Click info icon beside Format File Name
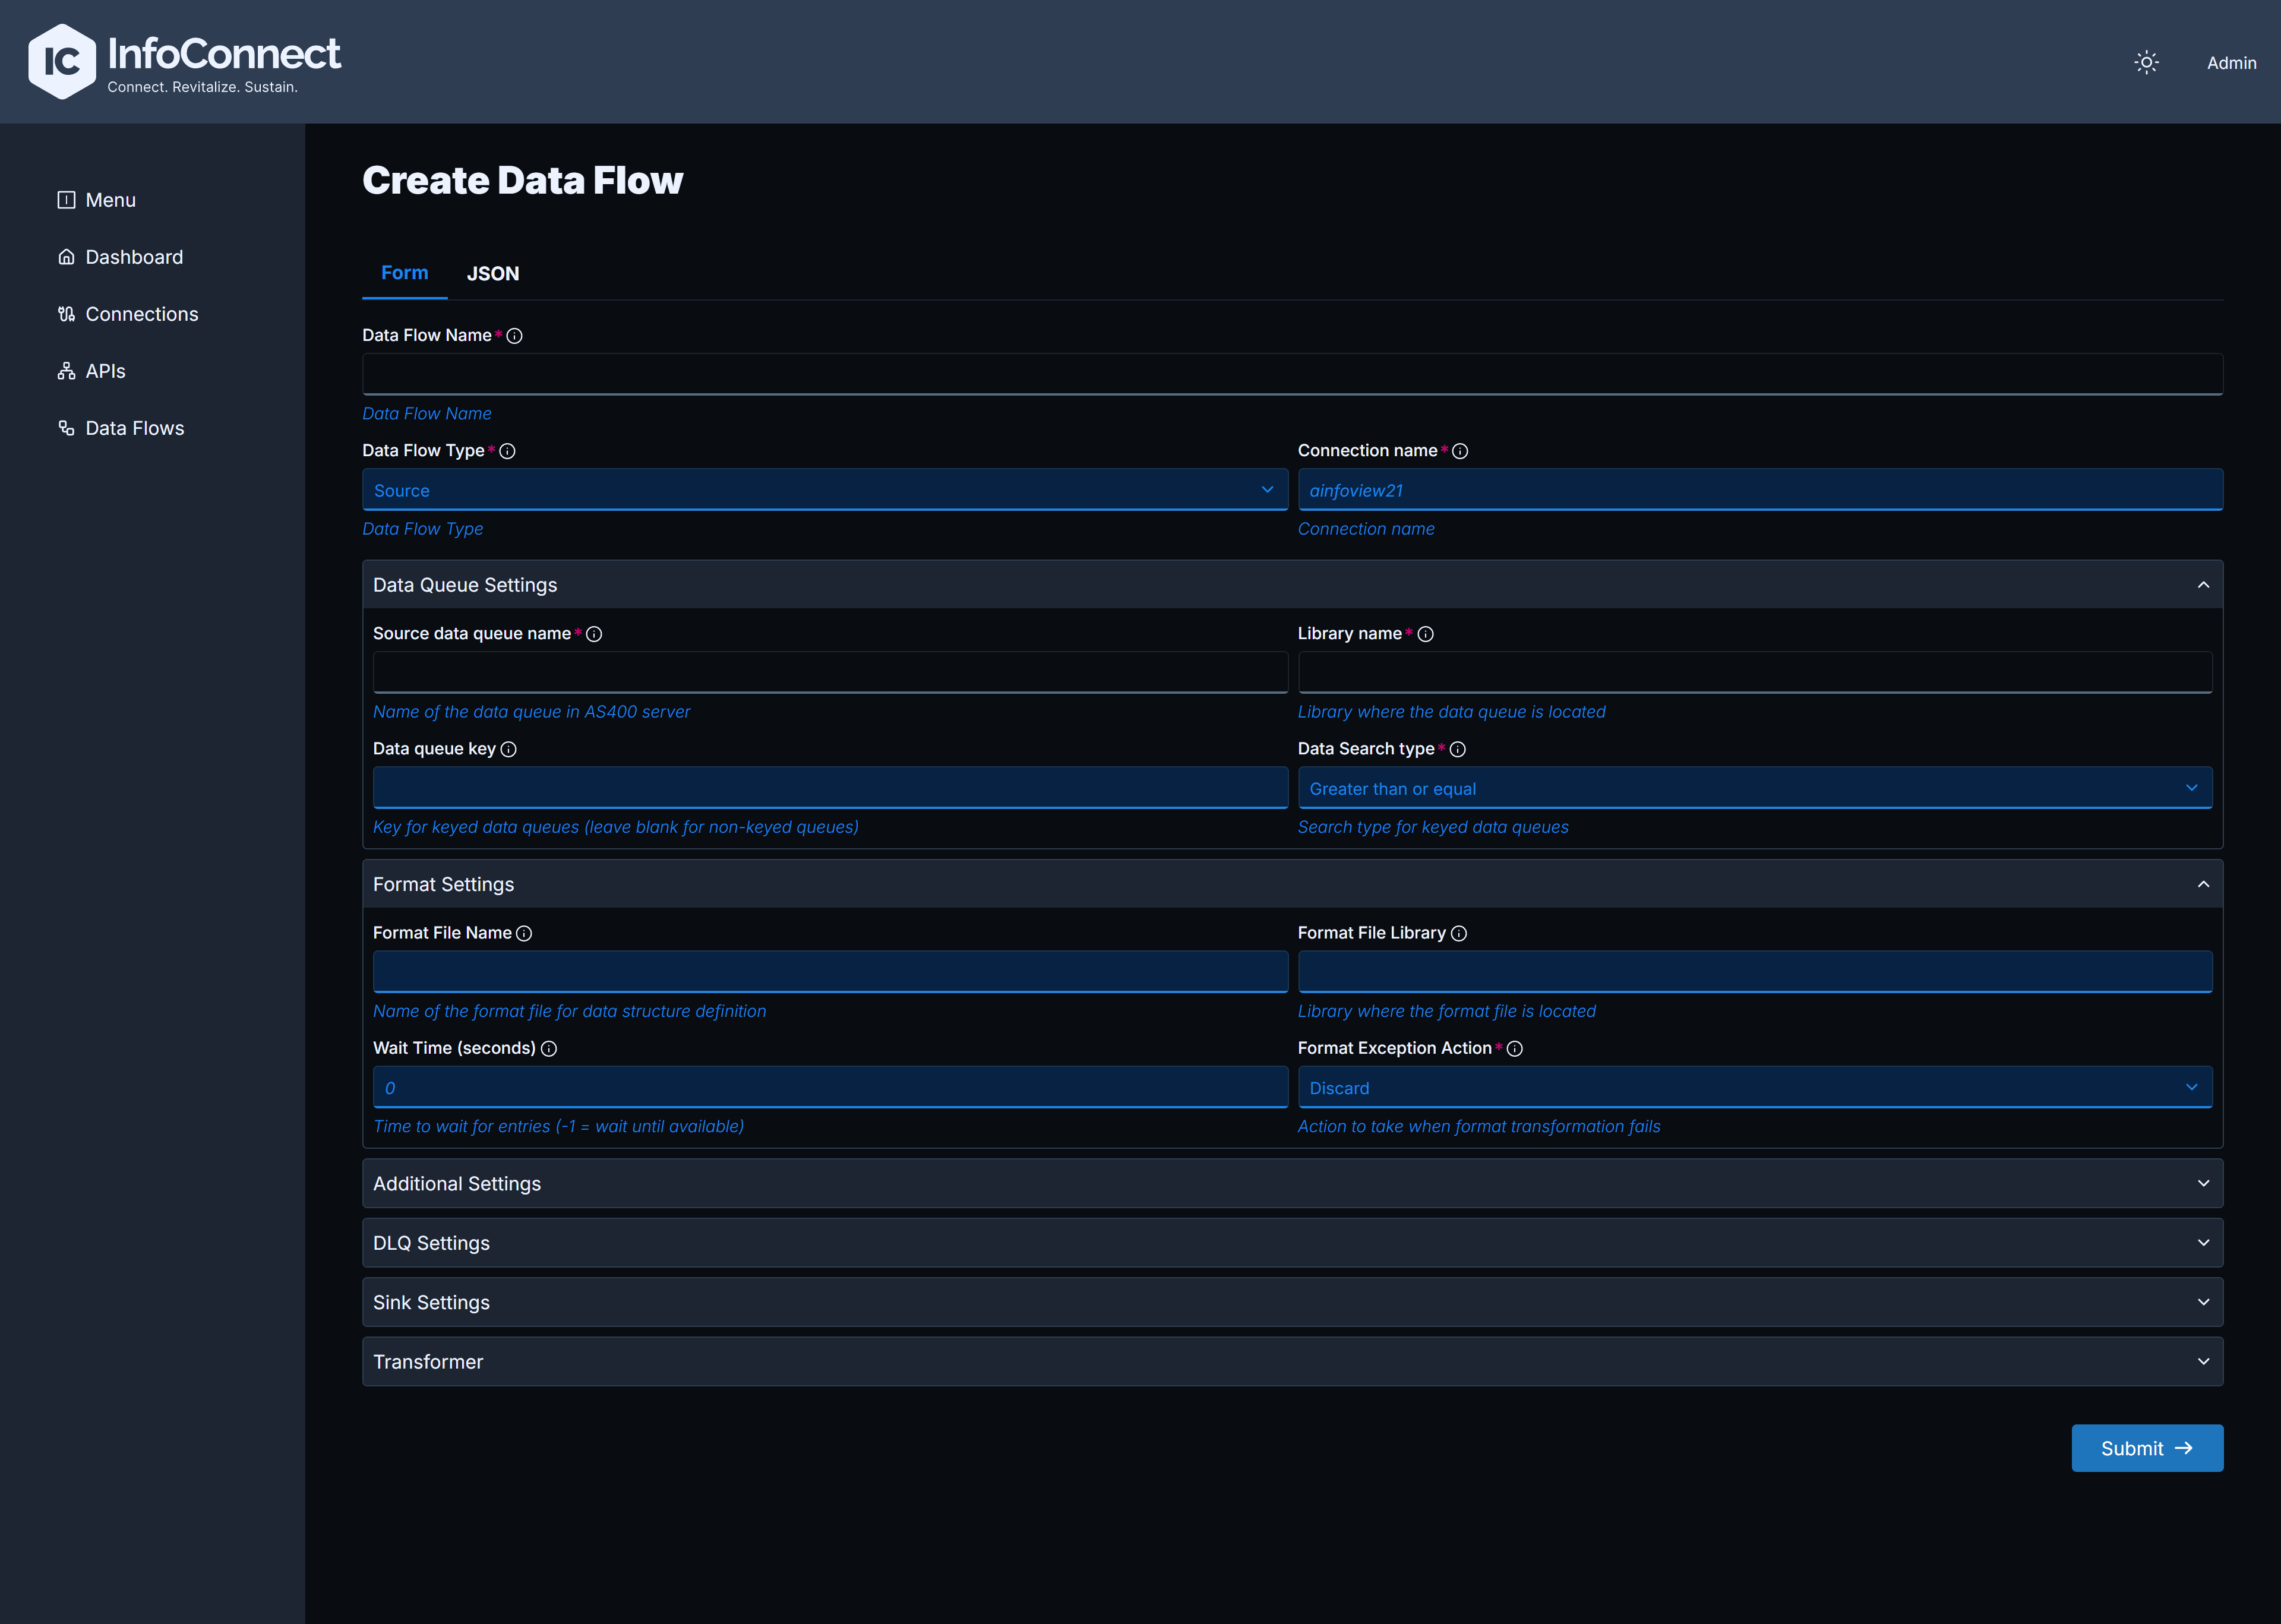This screenshot has height=1624, width=2281. (524, 933)
